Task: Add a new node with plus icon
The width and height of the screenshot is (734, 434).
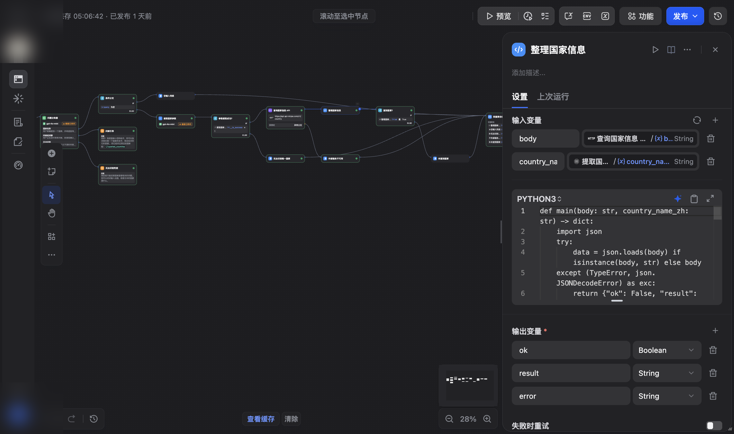Action: pos(52,154)
